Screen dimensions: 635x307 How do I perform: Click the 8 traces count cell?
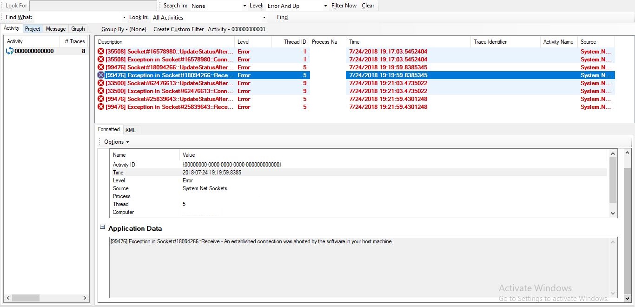pyautogui.click(x=84, y=51)
